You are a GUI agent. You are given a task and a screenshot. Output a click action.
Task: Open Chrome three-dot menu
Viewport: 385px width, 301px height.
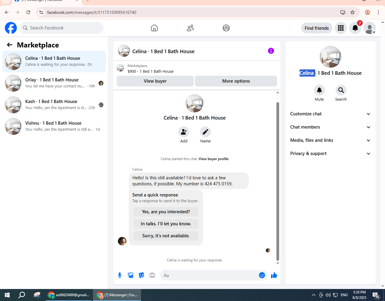[x=378, y=12]
